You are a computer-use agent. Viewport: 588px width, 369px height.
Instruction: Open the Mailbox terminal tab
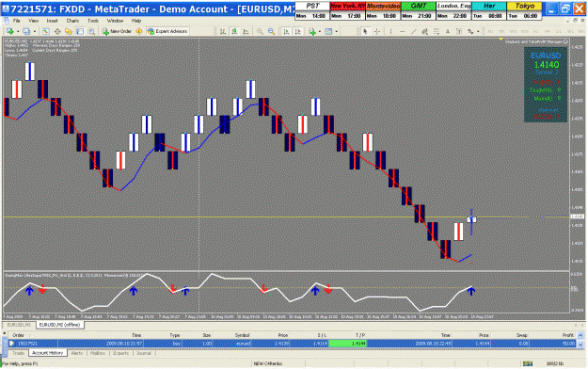pyautogui.click(x=98, y=353)
